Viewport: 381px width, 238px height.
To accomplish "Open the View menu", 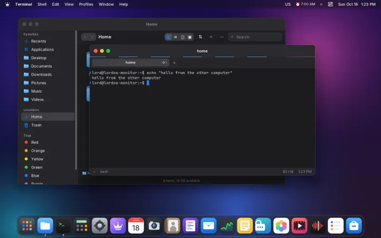I will click(x=69, y=4).
